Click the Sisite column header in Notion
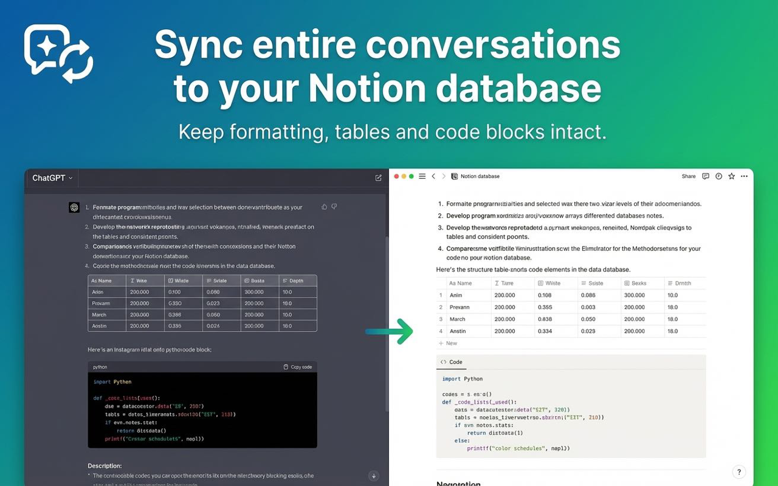The image size is (778, 486). point(599,283)
